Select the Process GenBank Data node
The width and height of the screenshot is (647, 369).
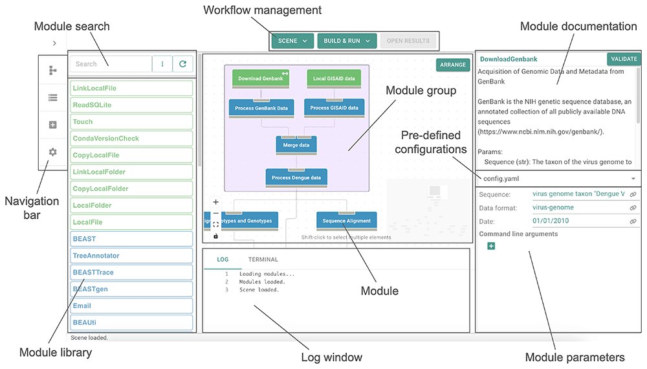(261, 108)
